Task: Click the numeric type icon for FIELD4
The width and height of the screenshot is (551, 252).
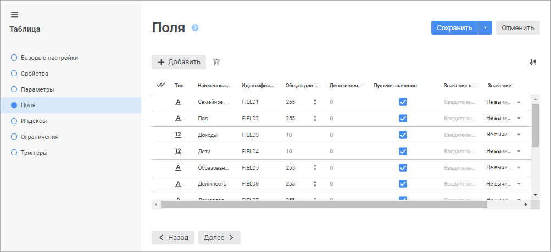Action: (x=178, y=151)
